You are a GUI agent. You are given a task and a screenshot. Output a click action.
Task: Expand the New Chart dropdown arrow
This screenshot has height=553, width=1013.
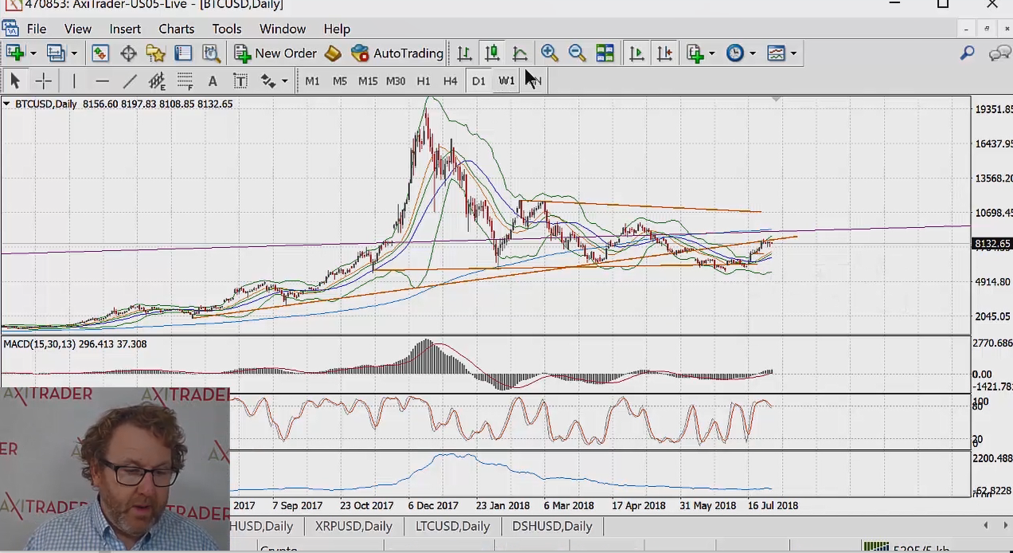pyautogui.click(x=33, y=53)
